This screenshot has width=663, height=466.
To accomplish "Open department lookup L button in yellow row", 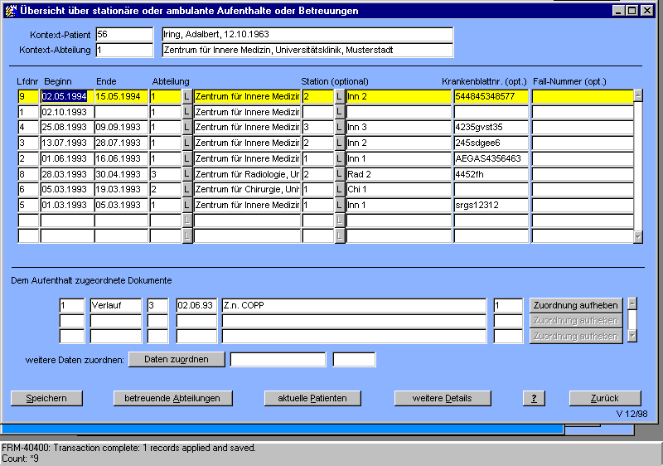I will [186, 96].
